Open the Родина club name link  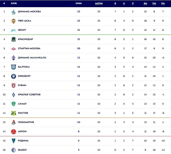(x=23, y=141)
